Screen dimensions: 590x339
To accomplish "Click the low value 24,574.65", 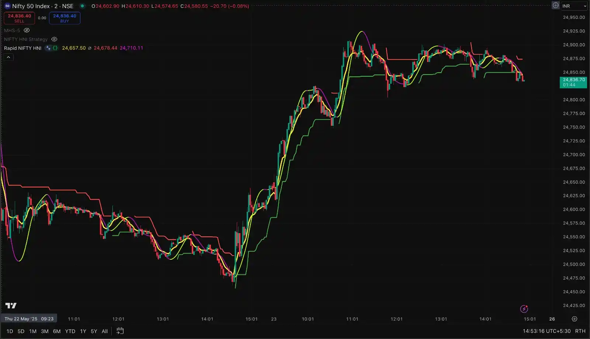I will (x=166, y=6).
